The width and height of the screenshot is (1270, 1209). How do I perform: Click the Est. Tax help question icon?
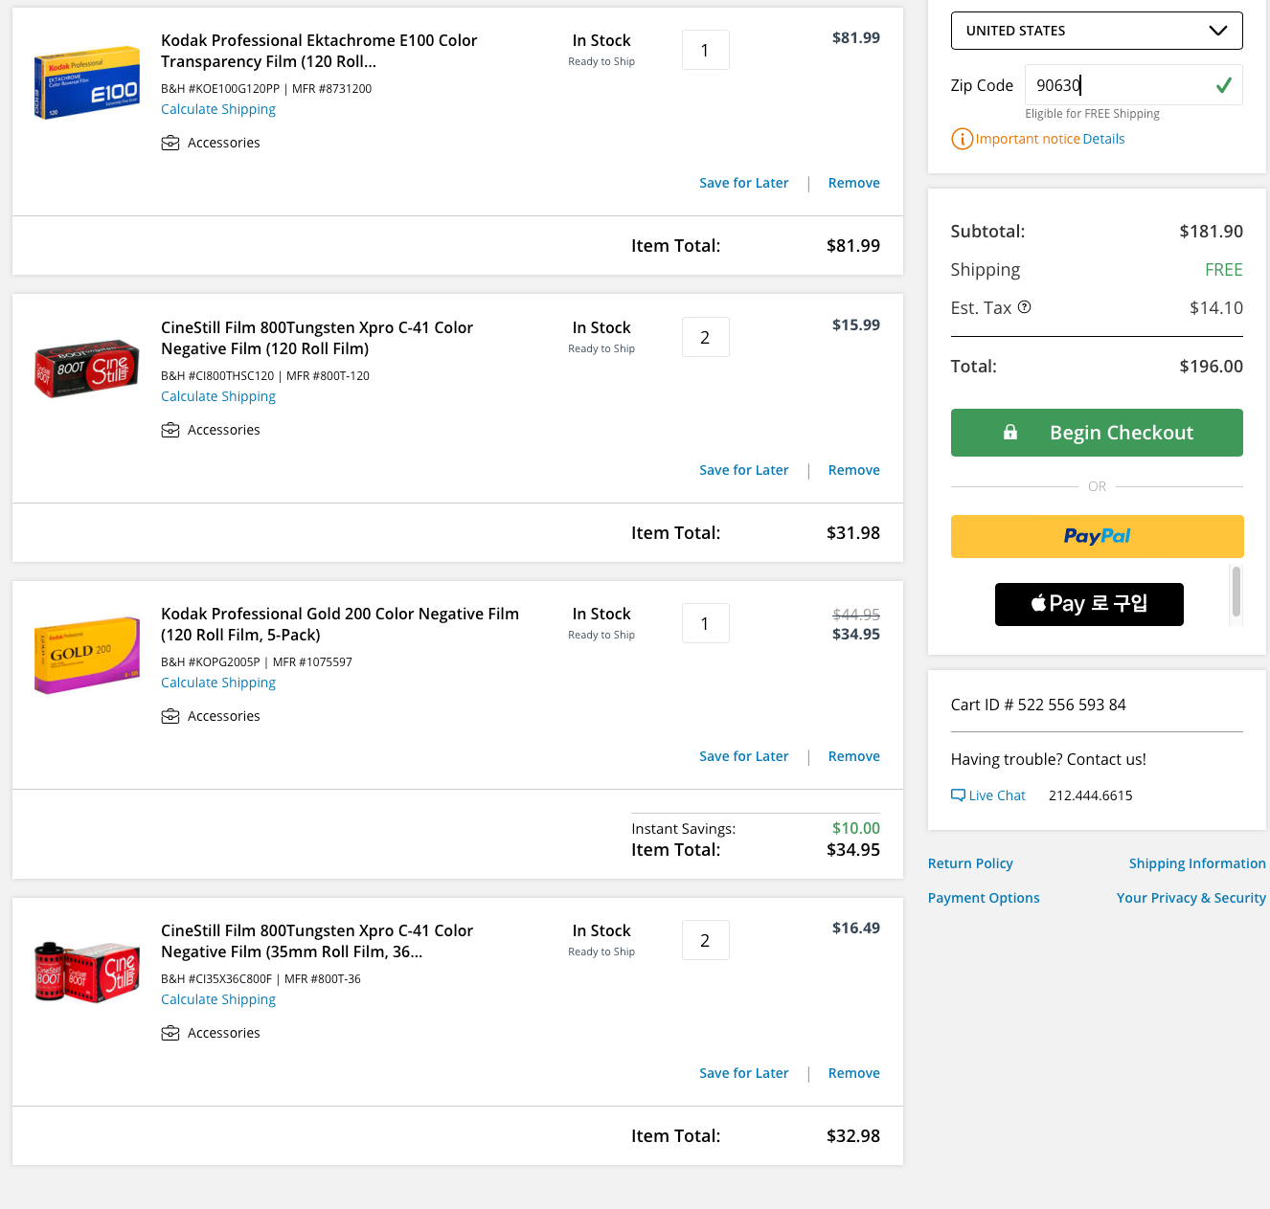pos(1025,307)
